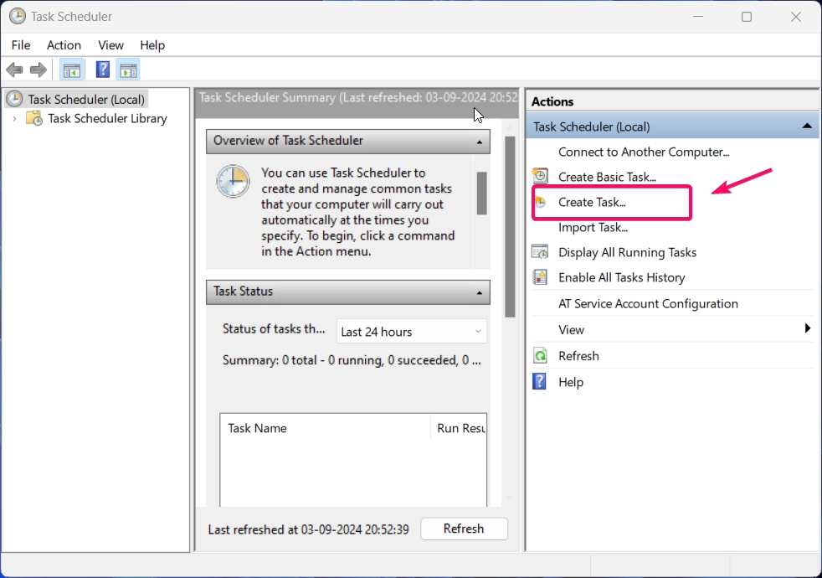Click the green Refresh icon in Actions
Screen dimensions: 822x578
point(540,356)
